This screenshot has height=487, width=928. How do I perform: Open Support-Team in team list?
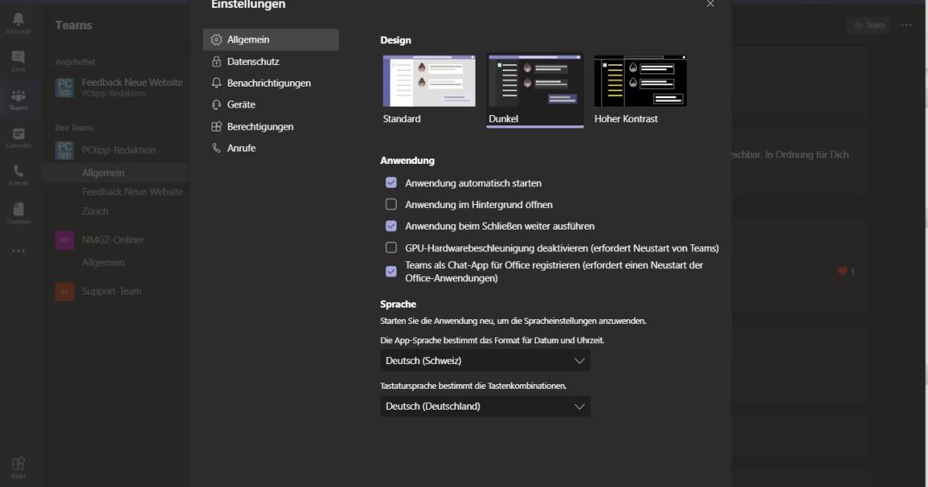pos(111,291)
